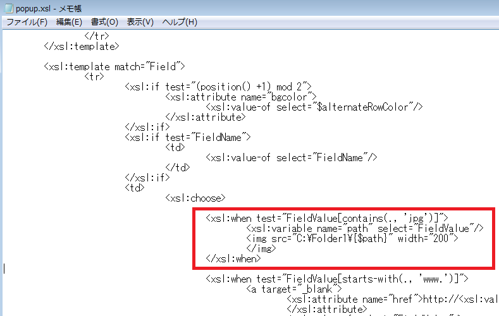Place cursor on xsl:variable name="path" line

[x=365, y=228]
